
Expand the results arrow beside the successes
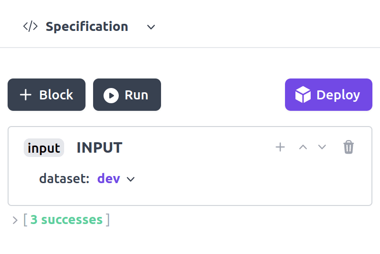[15, 220]
